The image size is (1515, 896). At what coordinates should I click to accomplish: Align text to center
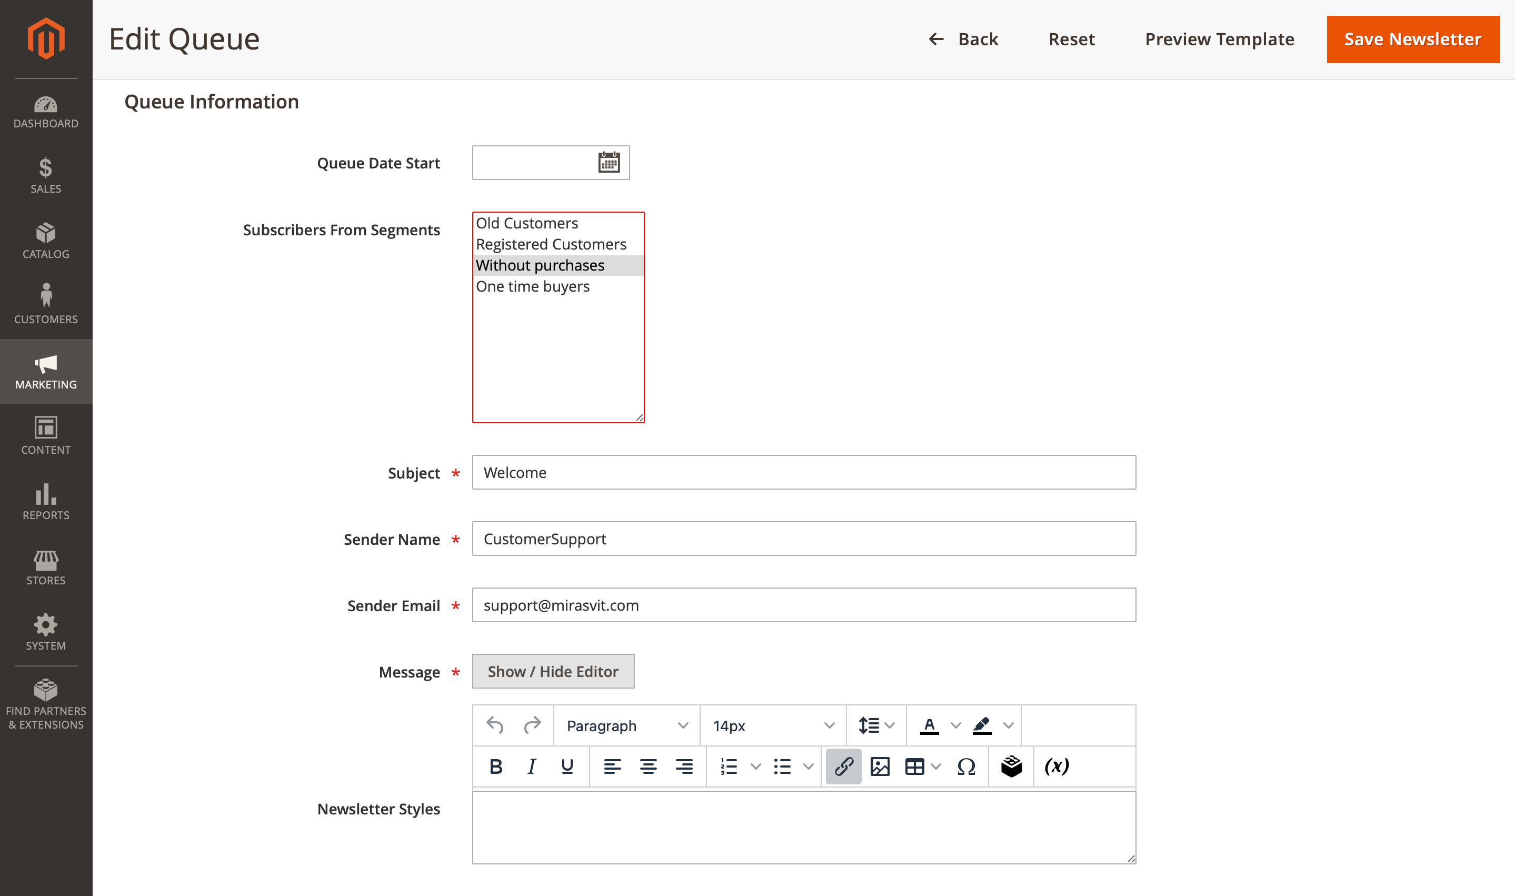(648, 766)
